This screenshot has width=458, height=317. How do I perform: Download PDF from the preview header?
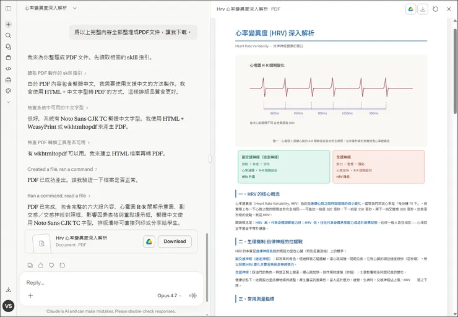coord(423,9)
